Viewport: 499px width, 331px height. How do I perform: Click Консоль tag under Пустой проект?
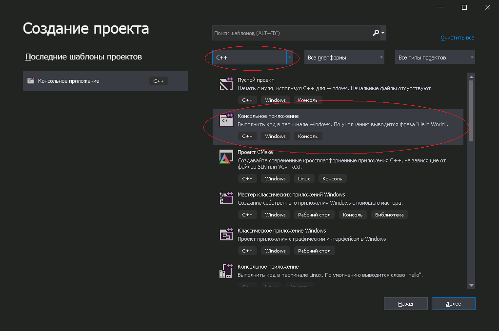coord(308,100)
